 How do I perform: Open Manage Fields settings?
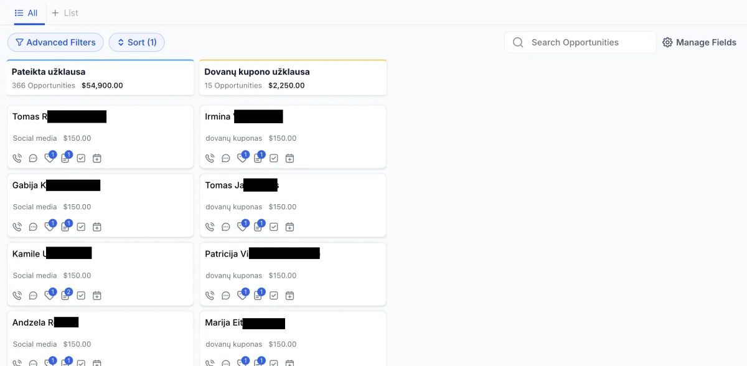pyautogui.click(x=699, y=42)
